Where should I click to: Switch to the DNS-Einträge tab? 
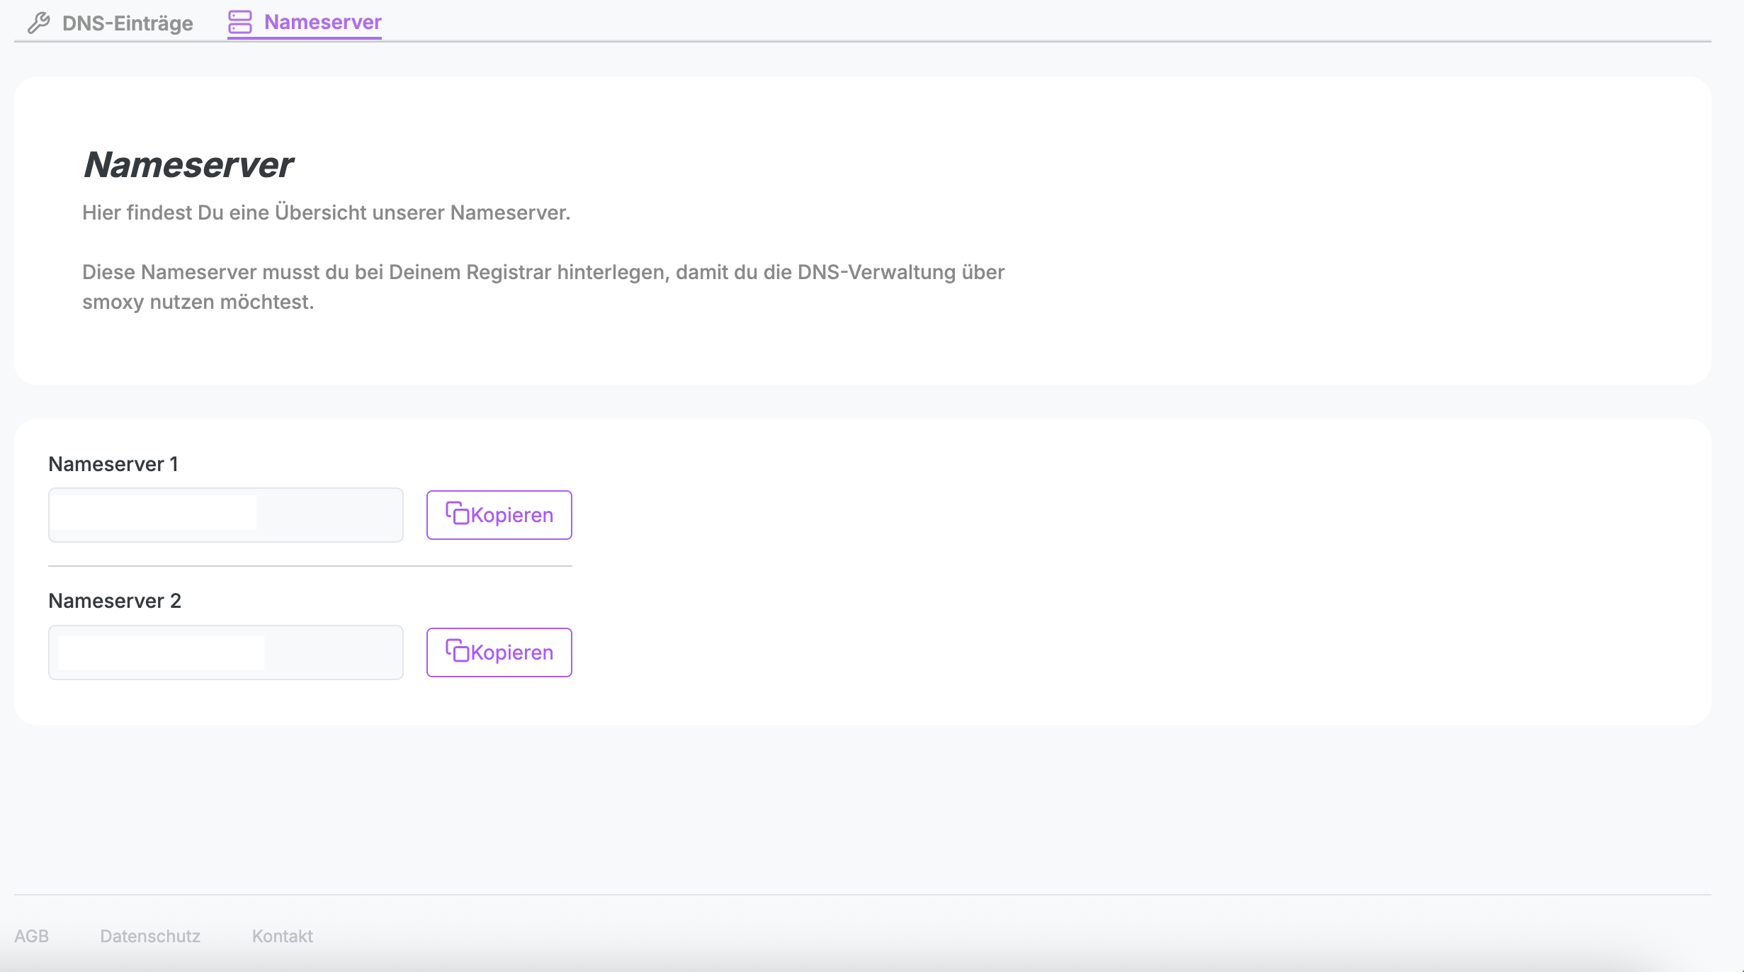[x=128, y=23]
